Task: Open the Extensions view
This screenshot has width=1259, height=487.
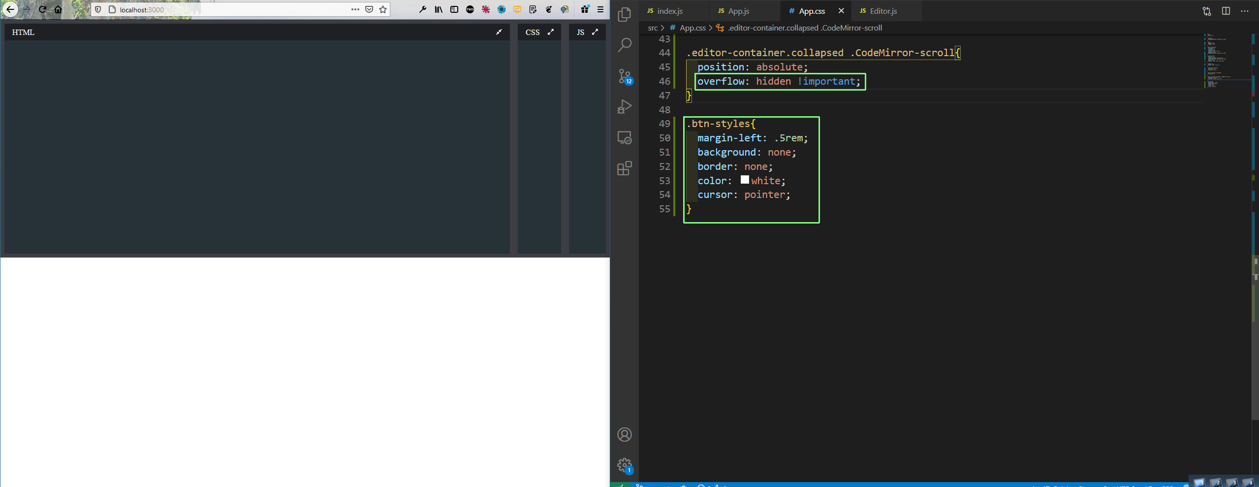Action: point(625,168)
